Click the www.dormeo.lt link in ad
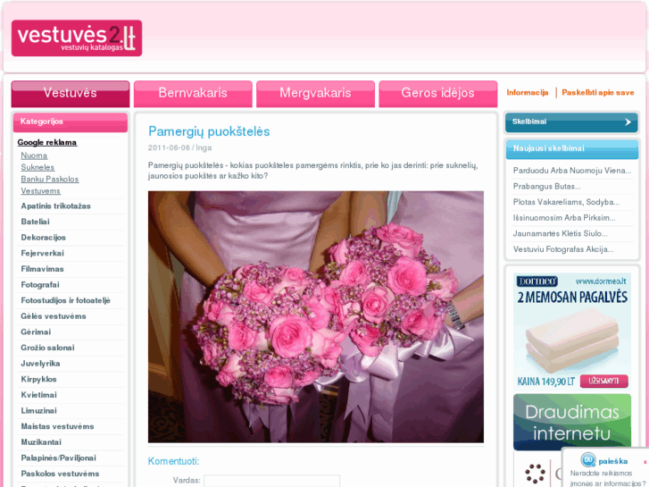The width and height of the screenshot is (649, 487). click(x=601, y=281)
